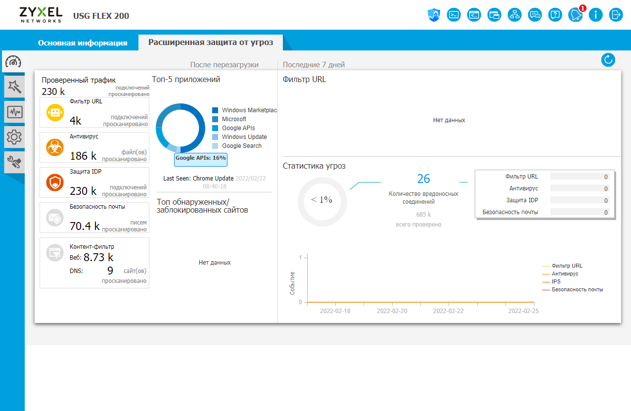Click Защита IDP row in threat table
This screenshot has width=631, height=411.
(544, 200)
